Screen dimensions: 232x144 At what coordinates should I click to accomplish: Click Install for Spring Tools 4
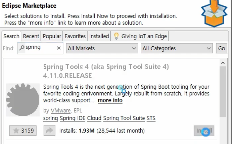[x=204, y=131]
